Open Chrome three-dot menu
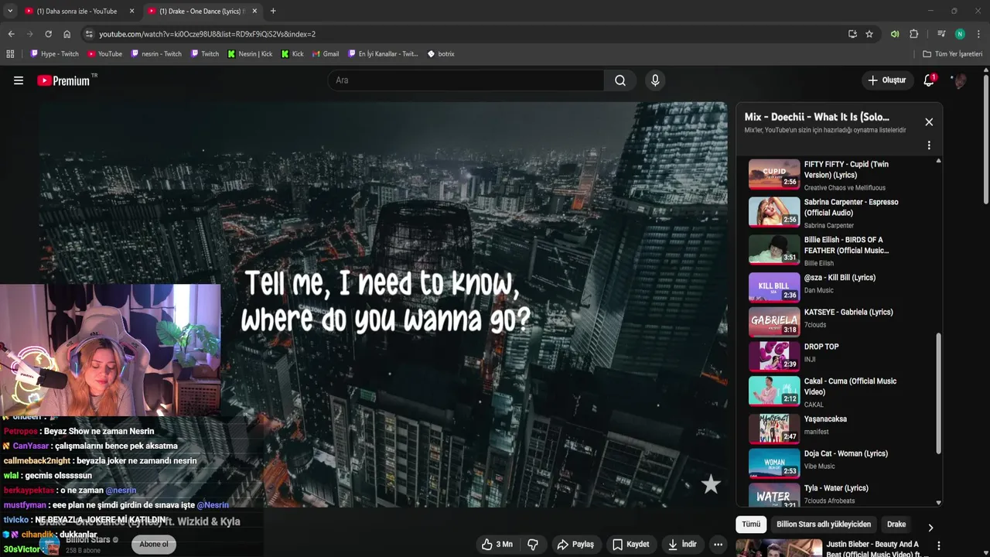 (x=978, y=34)
